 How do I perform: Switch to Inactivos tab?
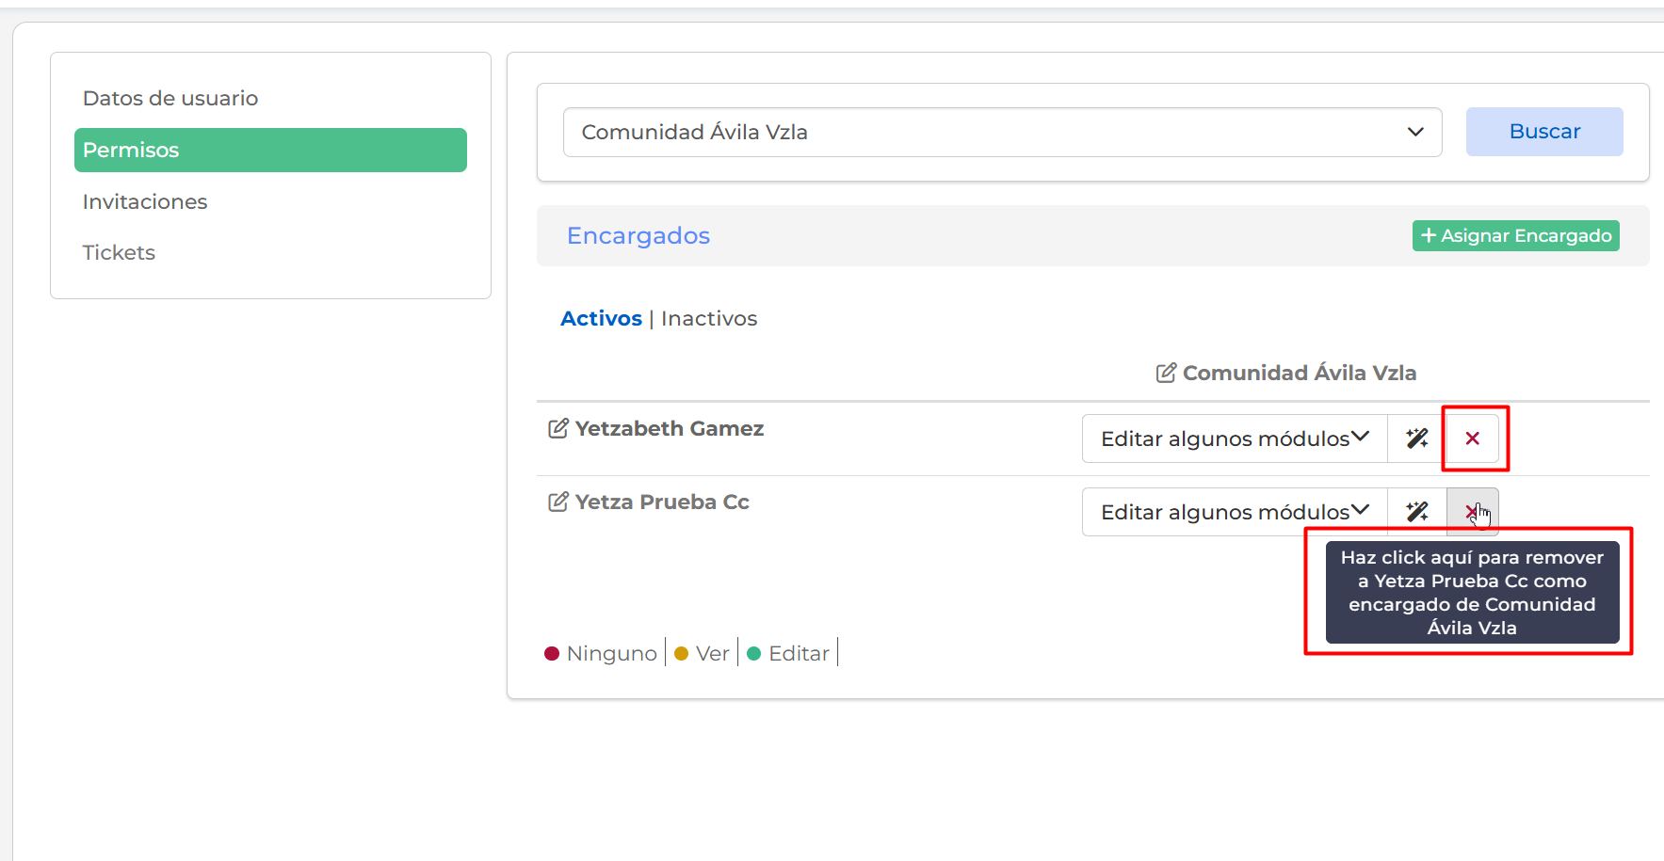coord(709,319)
